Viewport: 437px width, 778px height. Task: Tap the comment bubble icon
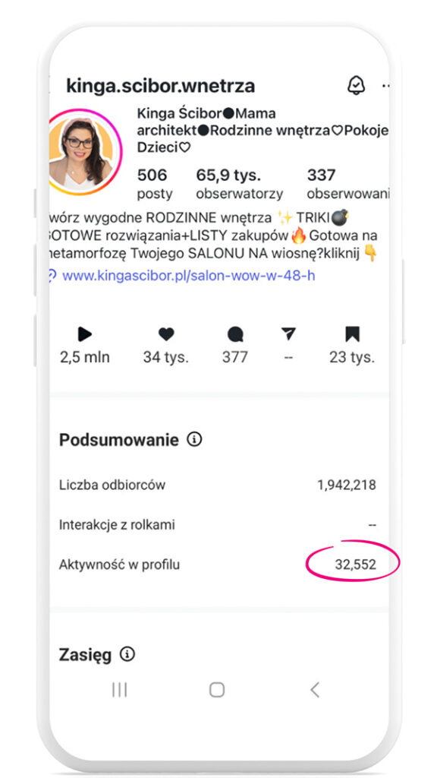[x=235, y=334]
